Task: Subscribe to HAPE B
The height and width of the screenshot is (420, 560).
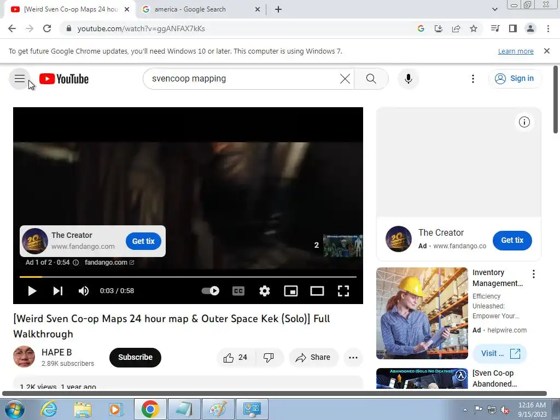Action: (x=136, y=358)
